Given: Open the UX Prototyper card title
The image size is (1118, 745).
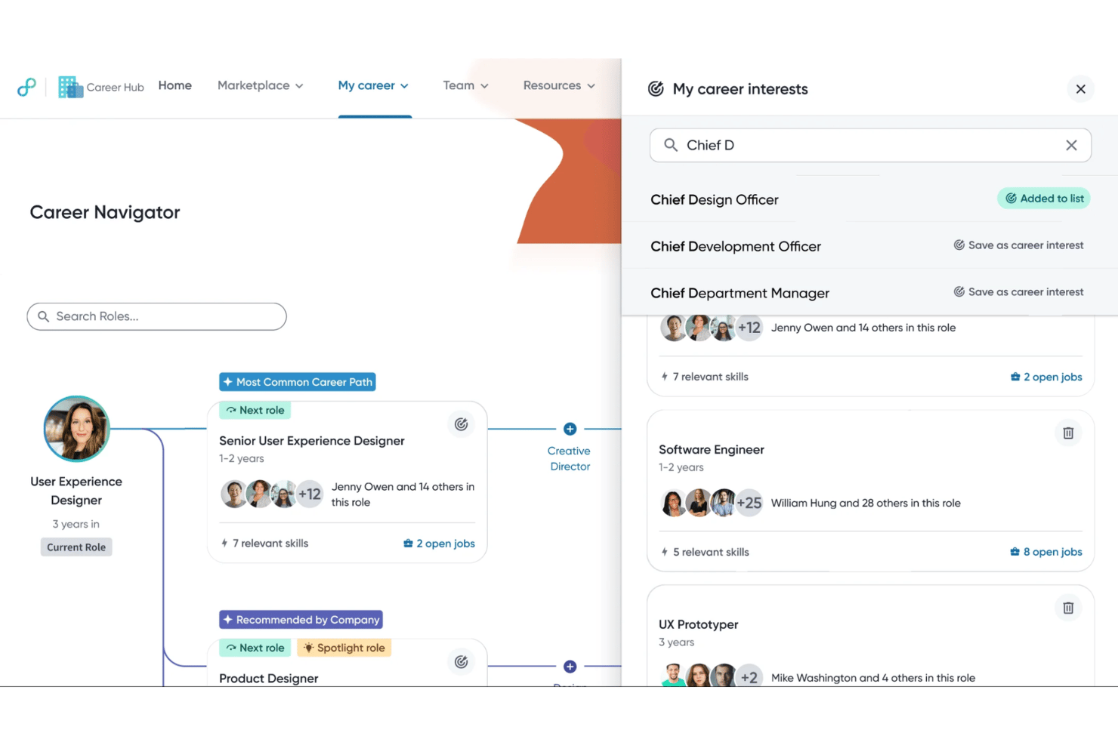Looking at the screenshot, I should pos(698,625).
